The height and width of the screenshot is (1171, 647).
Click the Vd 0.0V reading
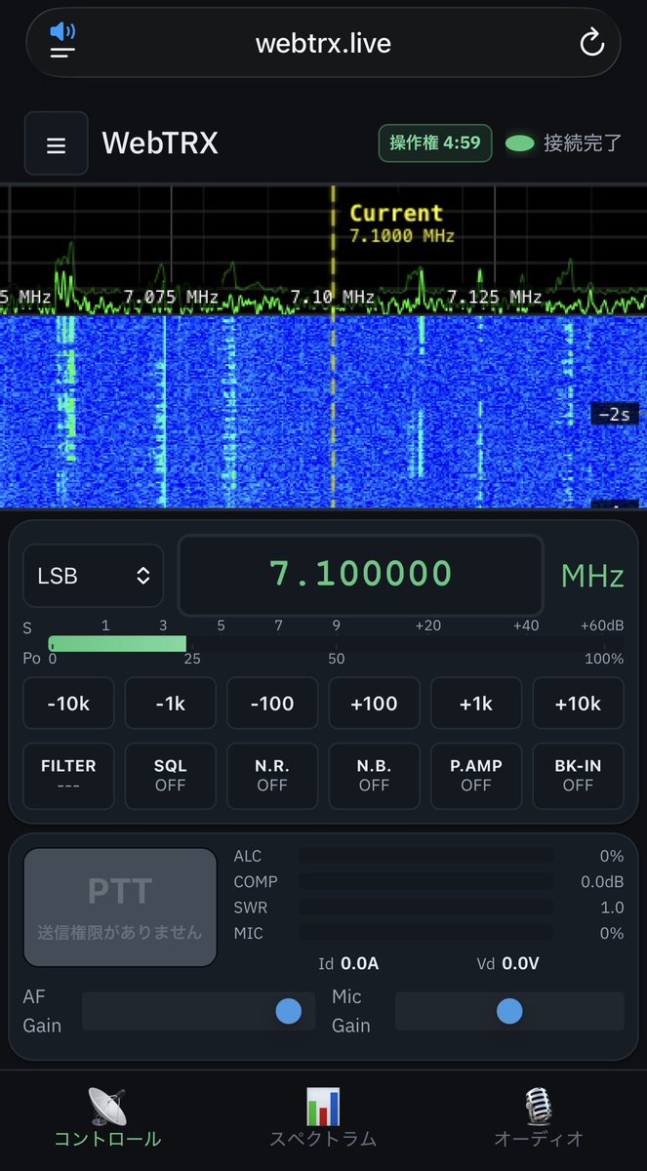click(507, 964)
